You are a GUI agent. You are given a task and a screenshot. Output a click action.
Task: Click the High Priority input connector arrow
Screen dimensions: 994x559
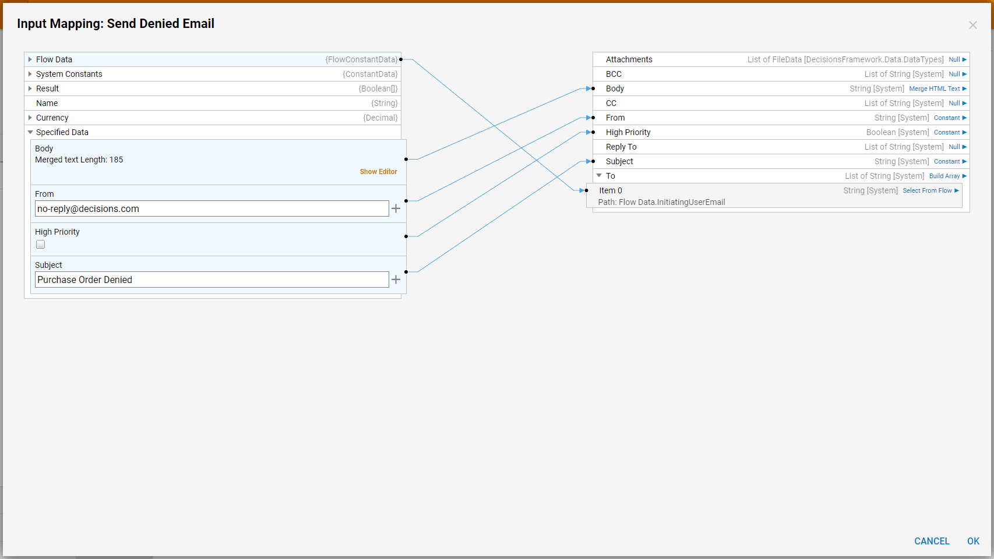tap(590, 132)
